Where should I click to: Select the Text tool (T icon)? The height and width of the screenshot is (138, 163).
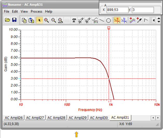click(x=74, y=20)
